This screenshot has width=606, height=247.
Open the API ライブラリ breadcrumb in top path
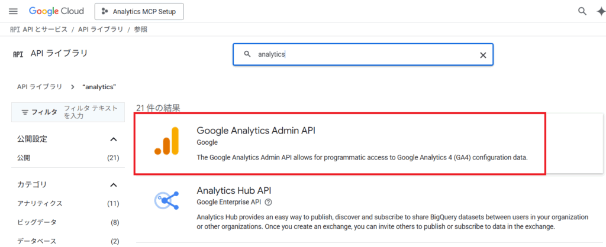101,29
